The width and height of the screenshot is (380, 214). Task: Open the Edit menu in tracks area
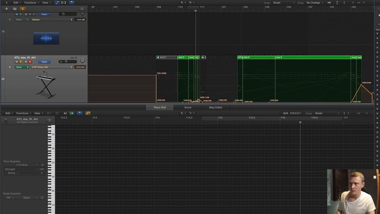[17, 3]
